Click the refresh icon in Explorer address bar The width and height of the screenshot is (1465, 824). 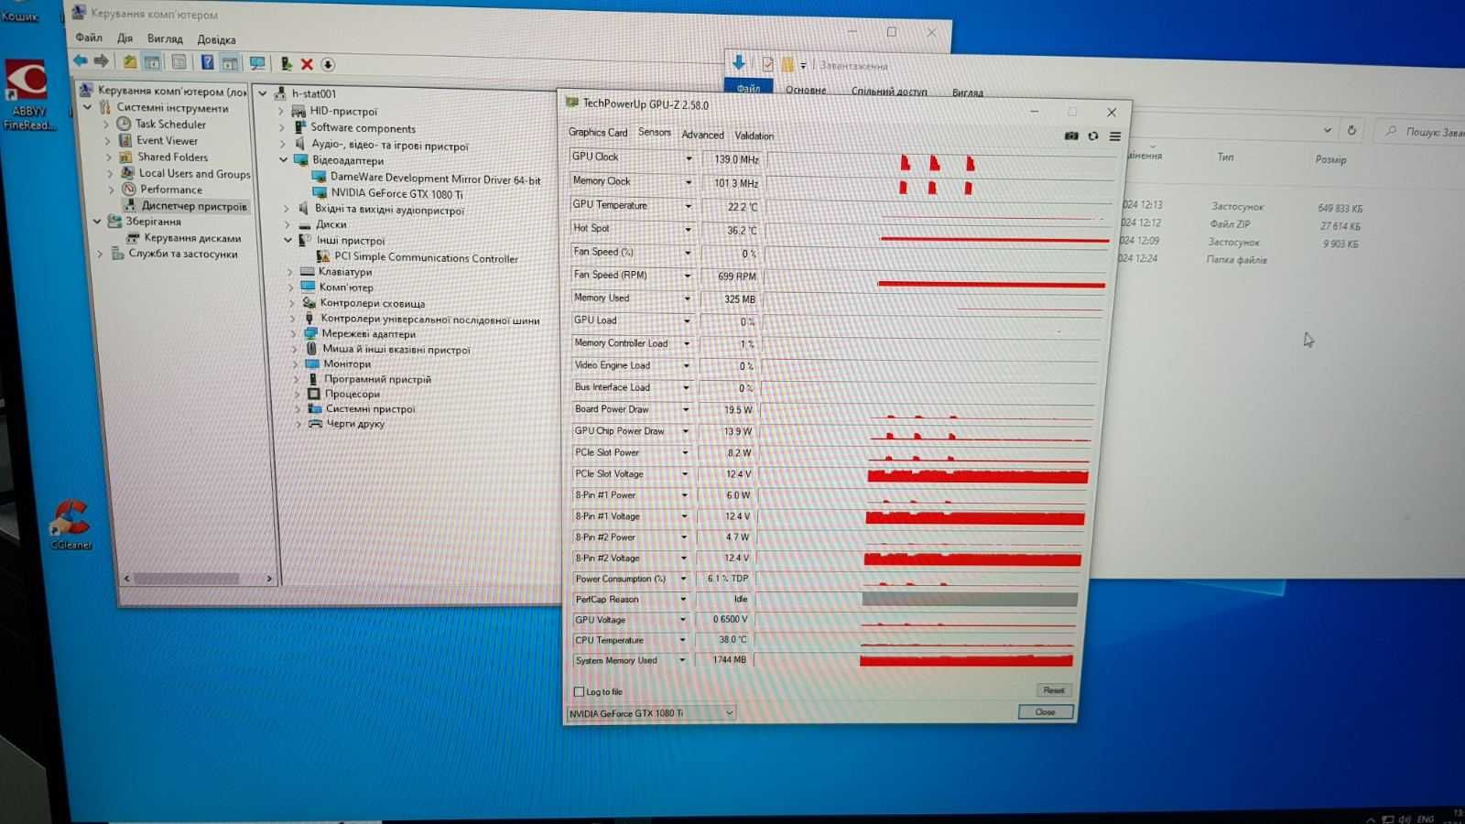point(1351,130)
